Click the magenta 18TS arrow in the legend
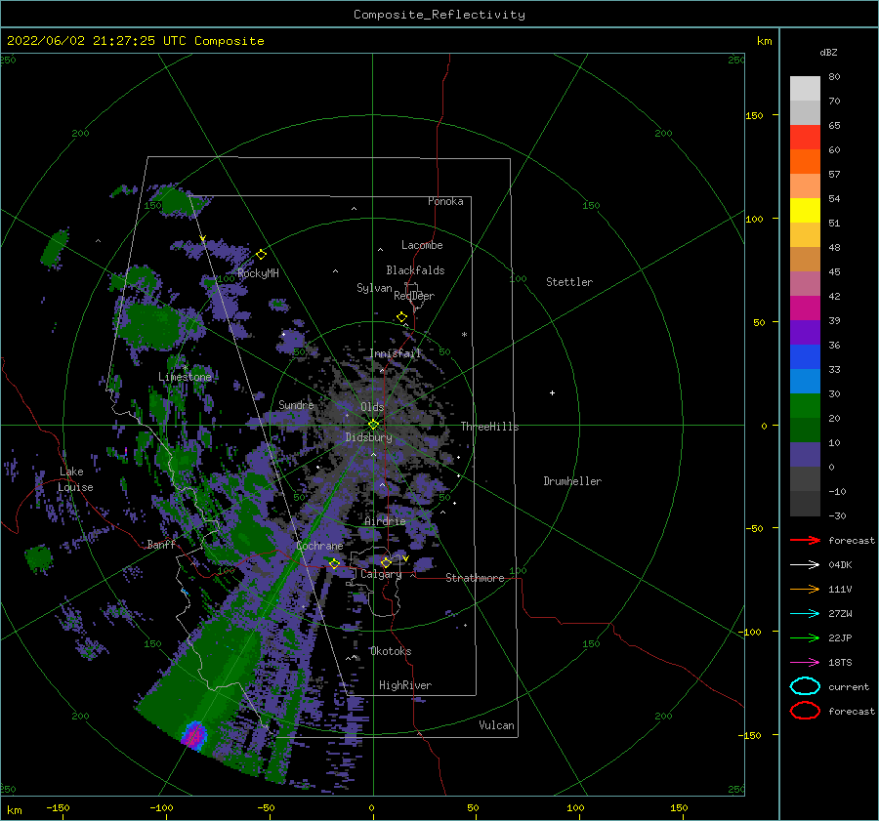Screen dimensions: 879x821 click(805, 663)
